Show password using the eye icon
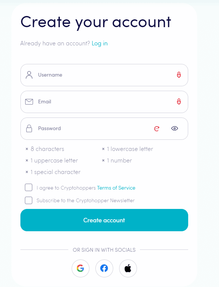 click(x=174, y=129)
